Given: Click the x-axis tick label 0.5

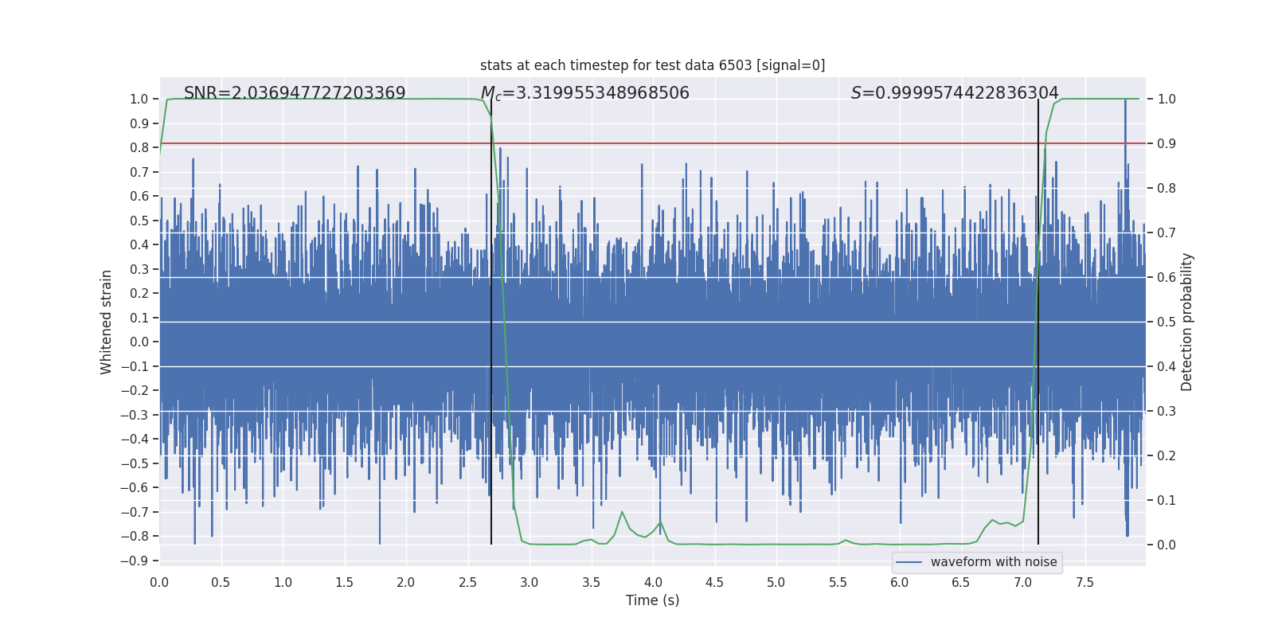Looking at the screenshot, I should (x=221, y=582).
